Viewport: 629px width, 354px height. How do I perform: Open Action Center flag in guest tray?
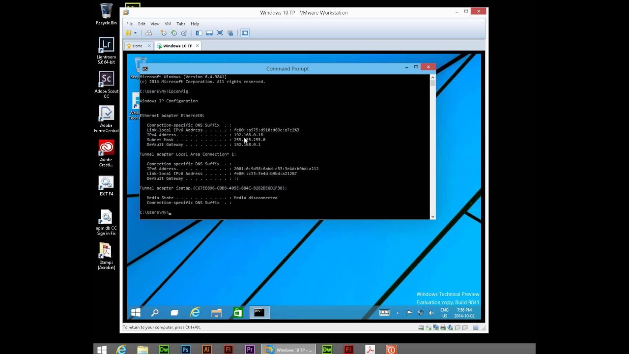click(x=409, y=313)
